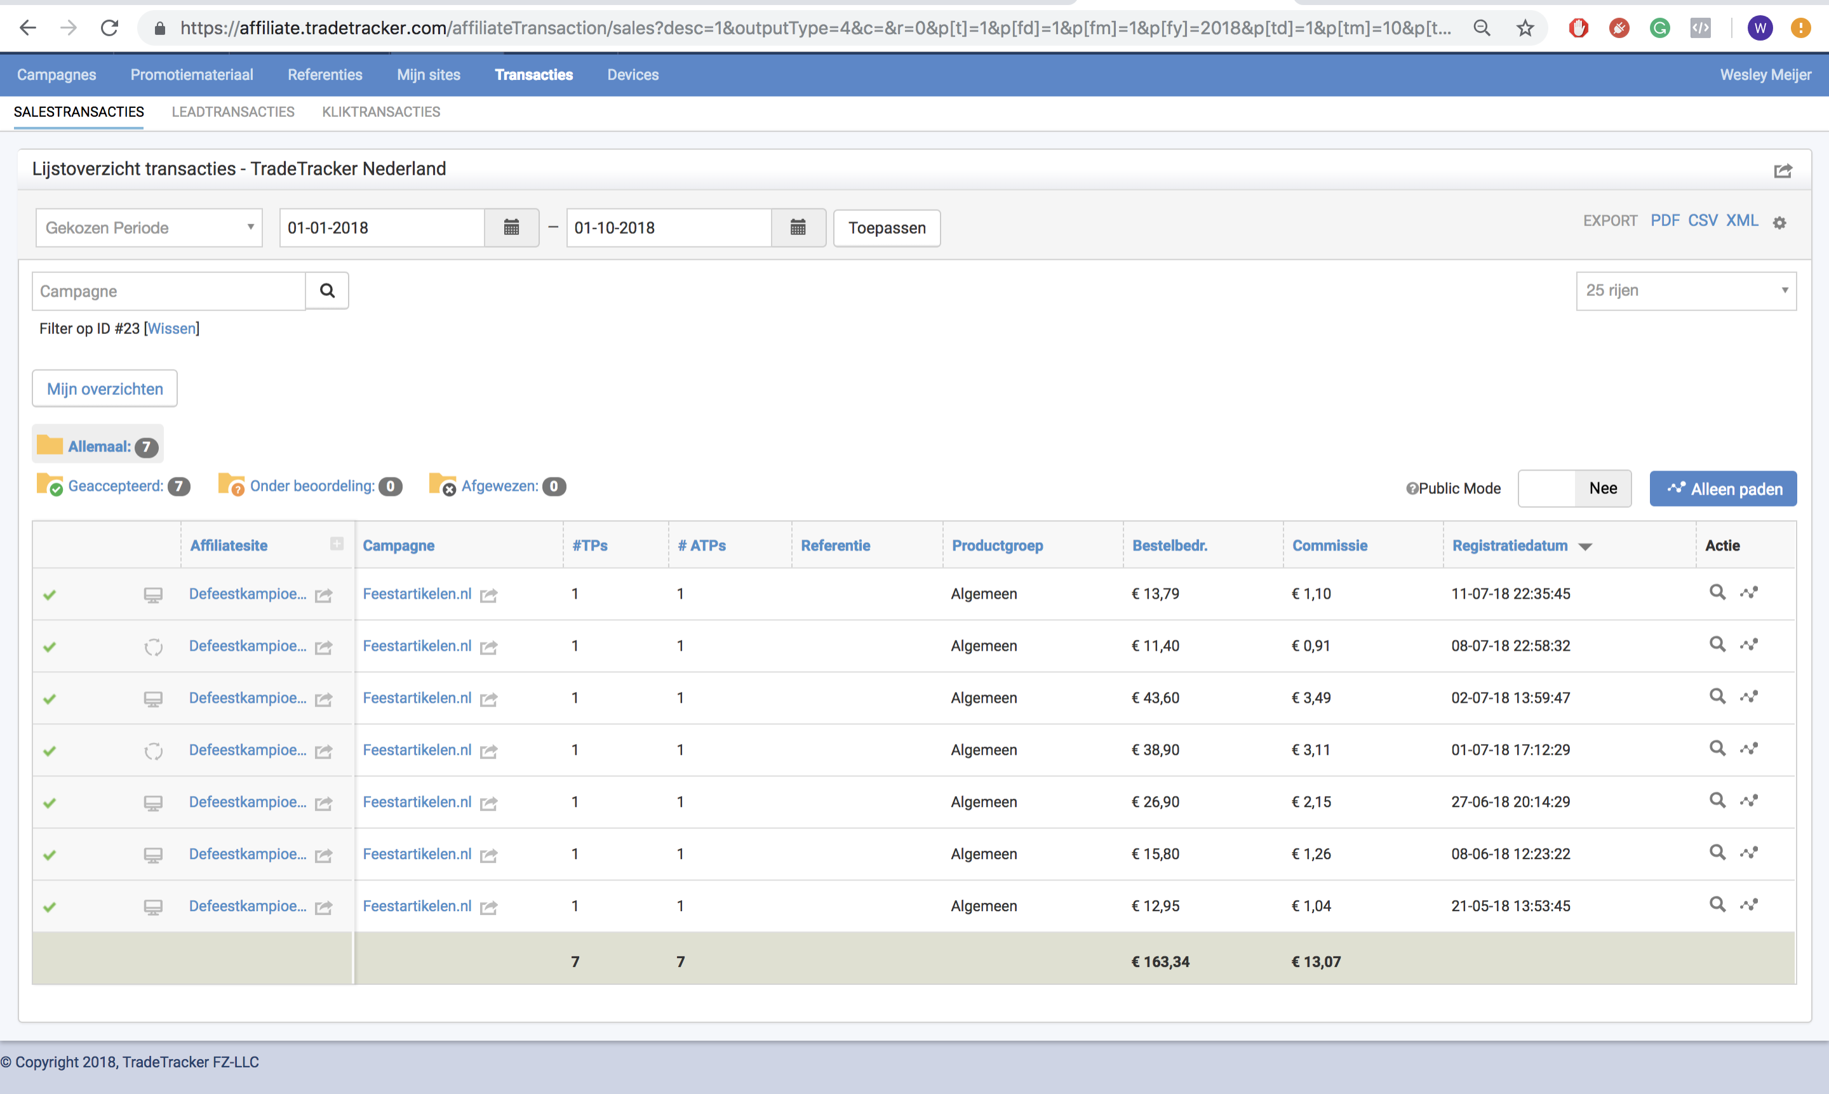The image size is (1829, 1094).
Task: Sort table by Productgroep column
Action: click(x=996, y=545)
